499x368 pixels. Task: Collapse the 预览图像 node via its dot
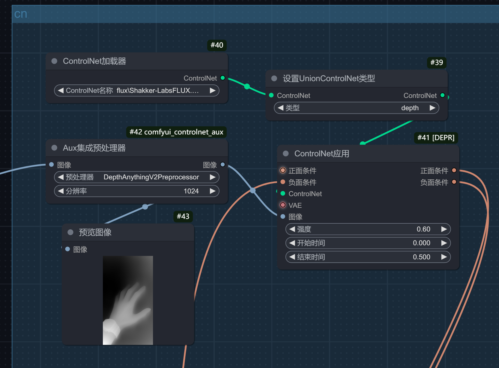tap(70, 232)
